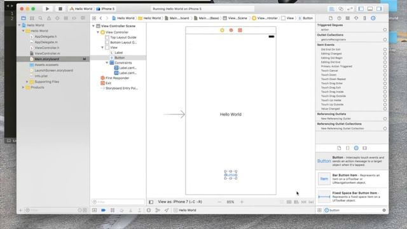Image resolution: width=407 pixels, height=229 pixels.
Task: Open the Hello World scheme selector
Action: [81, 9]
